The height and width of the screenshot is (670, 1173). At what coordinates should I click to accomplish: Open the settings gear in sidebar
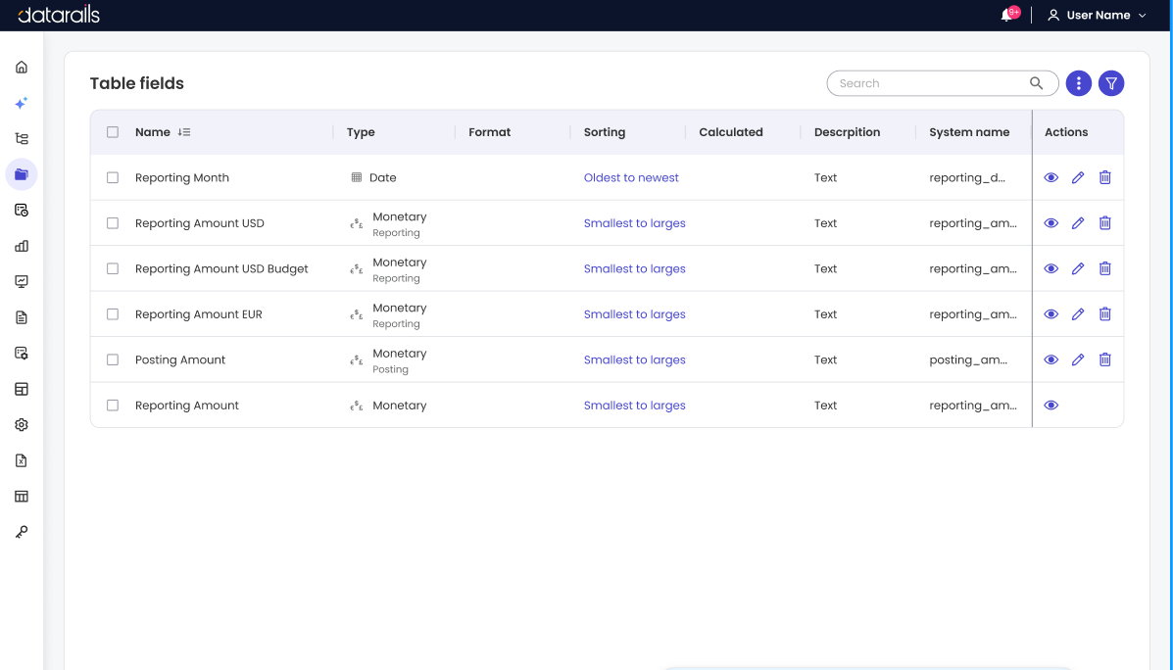(22, 425)
